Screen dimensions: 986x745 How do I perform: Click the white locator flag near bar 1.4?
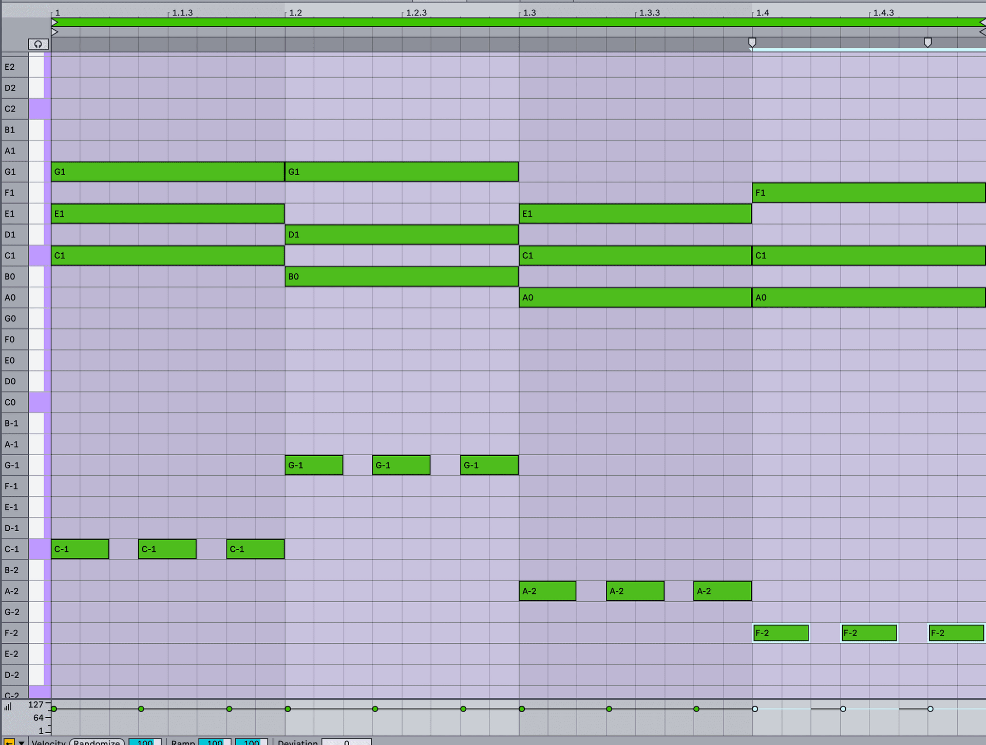[753, 43]
